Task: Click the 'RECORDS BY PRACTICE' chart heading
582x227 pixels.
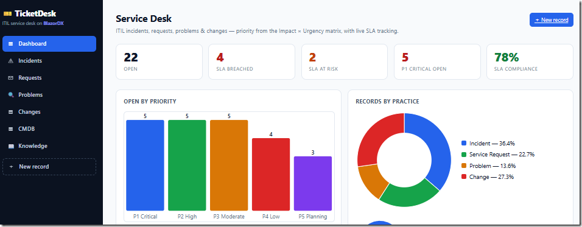Action: tap(388, 101)
